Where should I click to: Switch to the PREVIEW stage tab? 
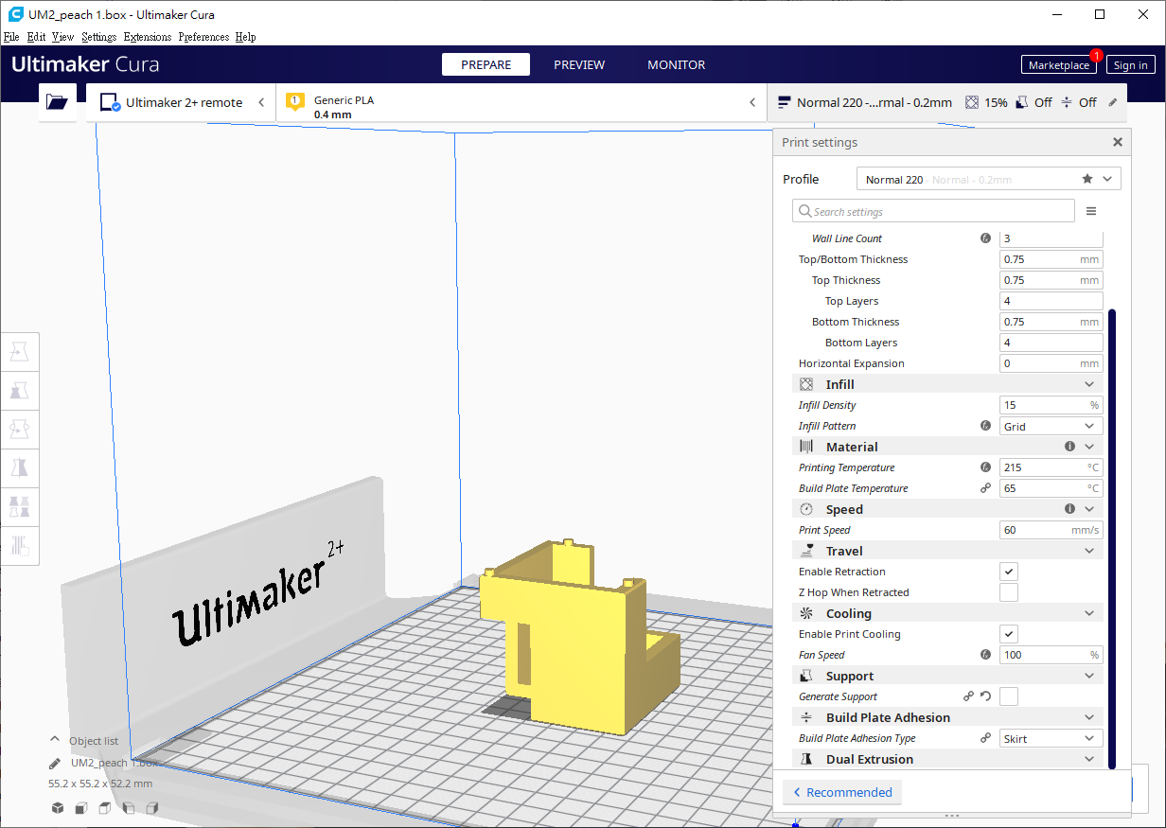[579, 64]
